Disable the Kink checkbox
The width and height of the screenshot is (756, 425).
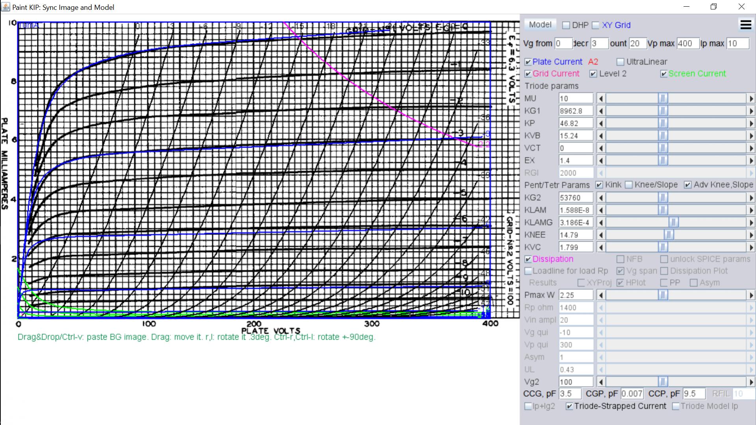(599, 185)
